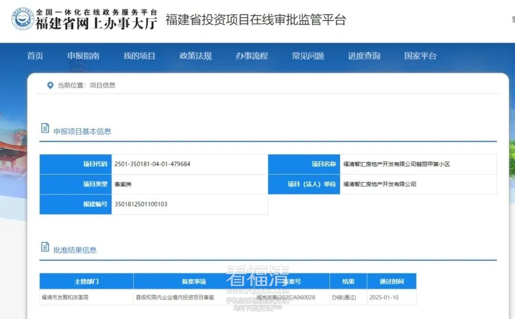Click the 福建省网上办事大厅 title text

tap(96, 23)
